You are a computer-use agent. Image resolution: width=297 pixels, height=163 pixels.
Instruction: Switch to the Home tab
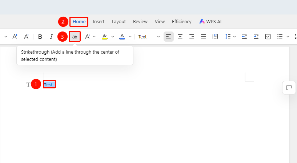click(x=79, y=22)
